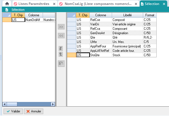The height and width of the screenshot is (116, 169).
Task: Close the Listes Paramétrées tab
Action: (54, 4)
